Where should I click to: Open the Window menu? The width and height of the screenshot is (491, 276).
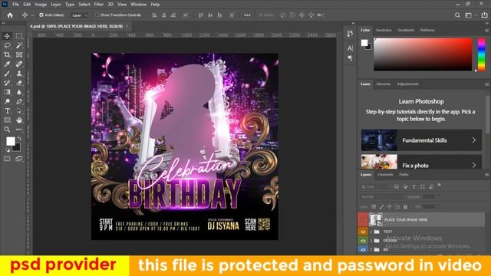point(138,5)
